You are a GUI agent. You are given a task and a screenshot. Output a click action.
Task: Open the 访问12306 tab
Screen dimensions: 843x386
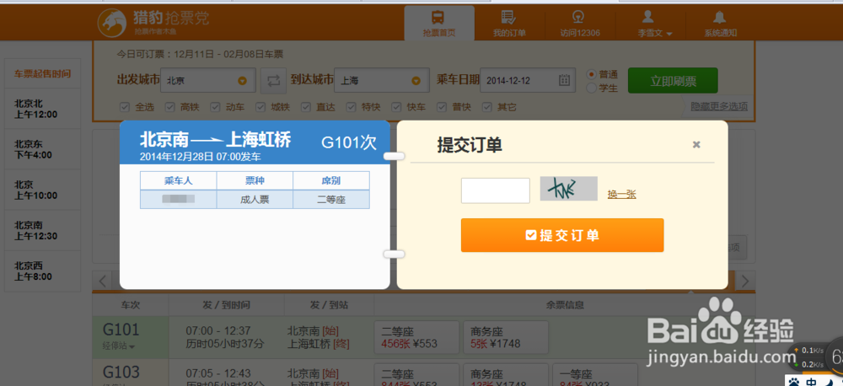tap(580, 24)
